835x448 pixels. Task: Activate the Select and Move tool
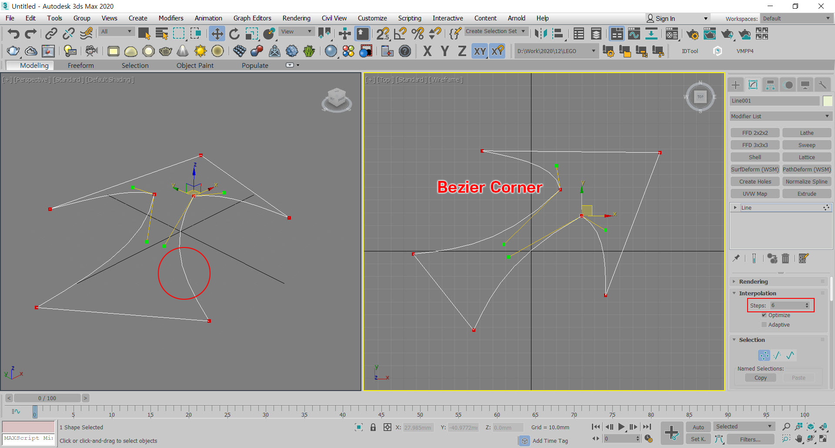click(x=217, y=34)
